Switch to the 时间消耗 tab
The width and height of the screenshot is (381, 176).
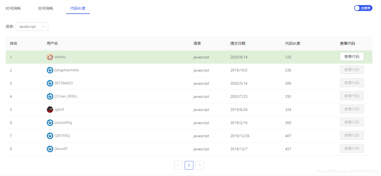tap(13, 8)
